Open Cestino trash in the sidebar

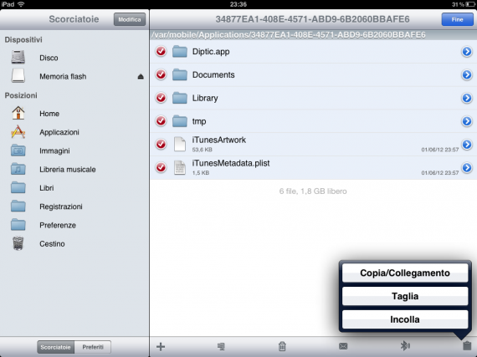point(52,243)
